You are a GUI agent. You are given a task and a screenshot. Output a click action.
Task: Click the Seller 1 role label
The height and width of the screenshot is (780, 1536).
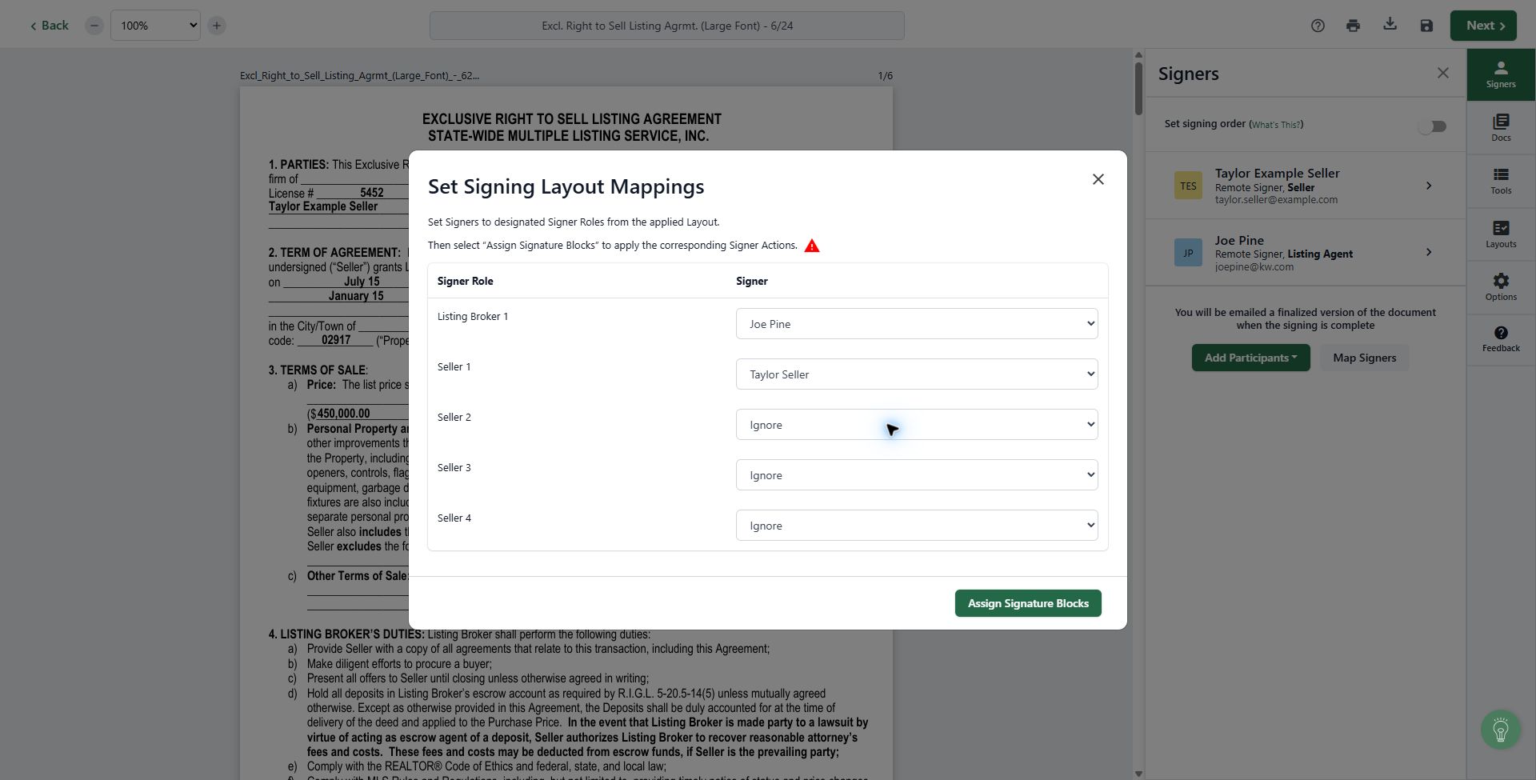click(x=454, y=367)
